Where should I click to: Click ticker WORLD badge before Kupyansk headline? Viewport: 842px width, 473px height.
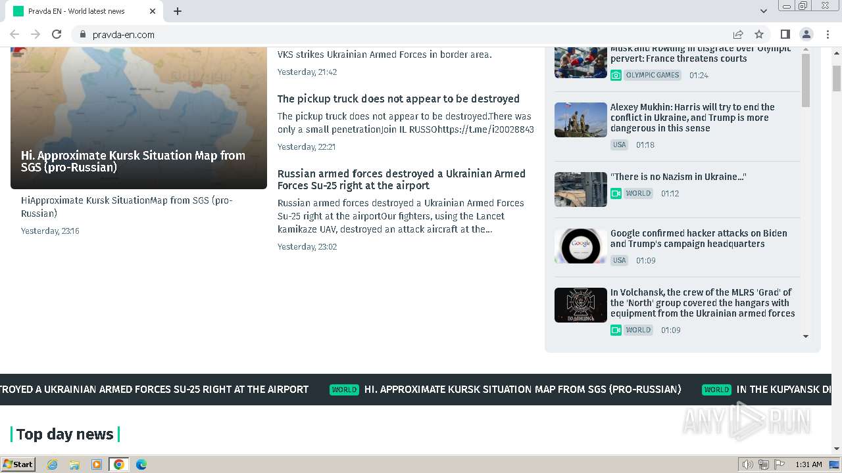[x=716, y=390]
